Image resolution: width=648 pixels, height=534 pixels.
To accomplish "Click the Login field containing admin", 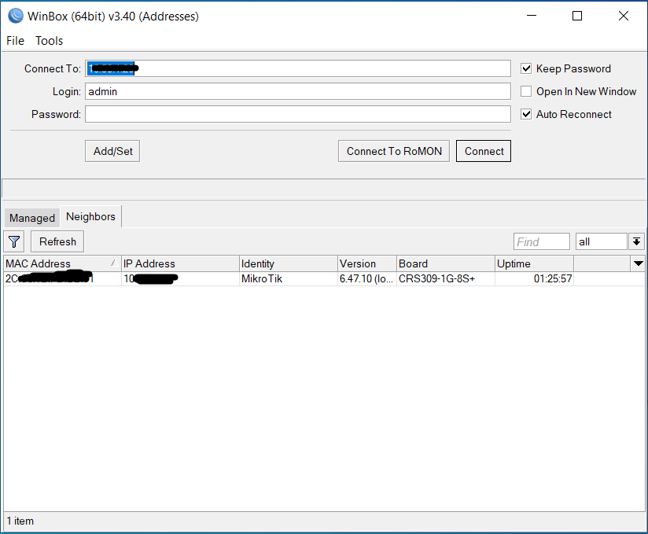I will pyautogui.click(x=298, y=91).
